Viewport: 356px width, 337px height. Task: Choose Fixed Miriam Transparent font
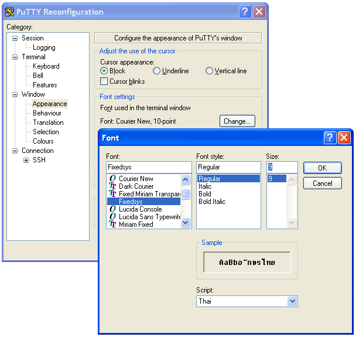click(143, 194)
